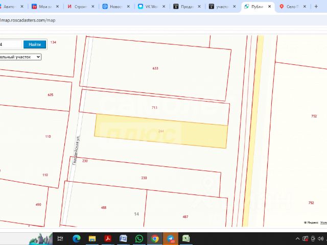Image resolution: width=327 pixels, height=245 pixels.
Task: Open the volume control in tray
Action: point(321,238)
